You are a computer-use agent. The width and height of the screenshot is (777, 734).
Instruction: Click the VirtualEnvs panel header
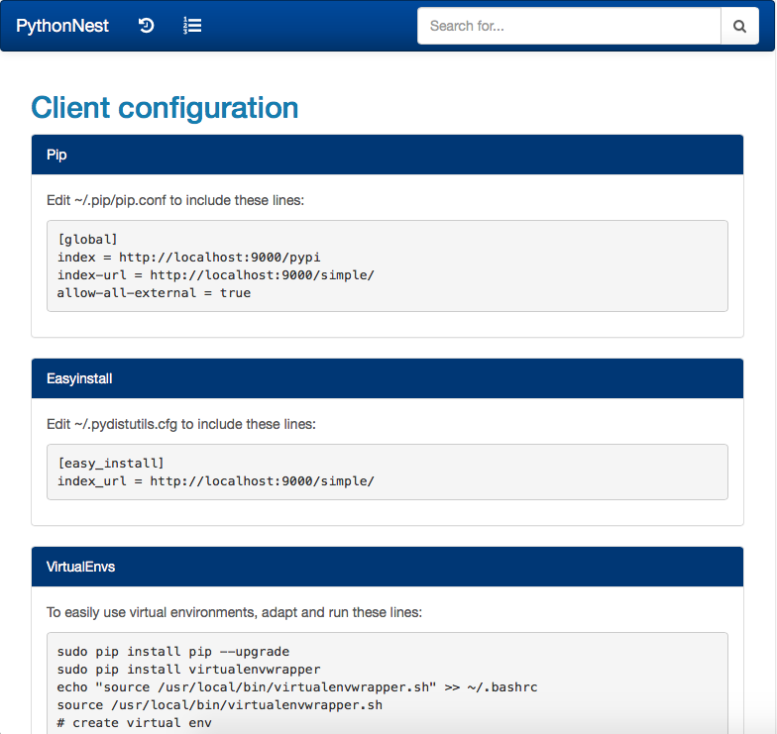tap(387, 567)
